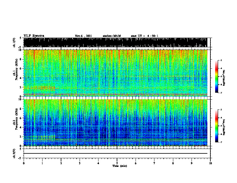The height and width of the screenshot is (183, 237).
Task: Click the "7" tick on the time axis
Action: click(154, 163)
